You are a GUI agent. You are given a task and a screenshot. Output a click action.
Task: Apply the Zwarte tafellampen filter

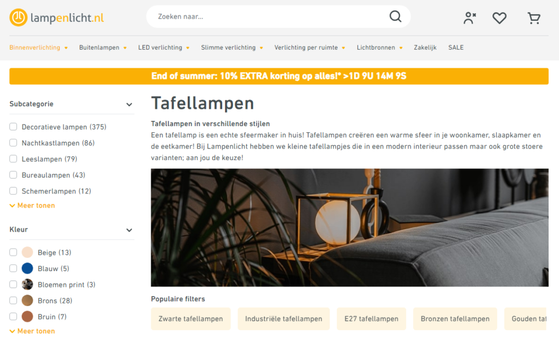click(191, 319)
